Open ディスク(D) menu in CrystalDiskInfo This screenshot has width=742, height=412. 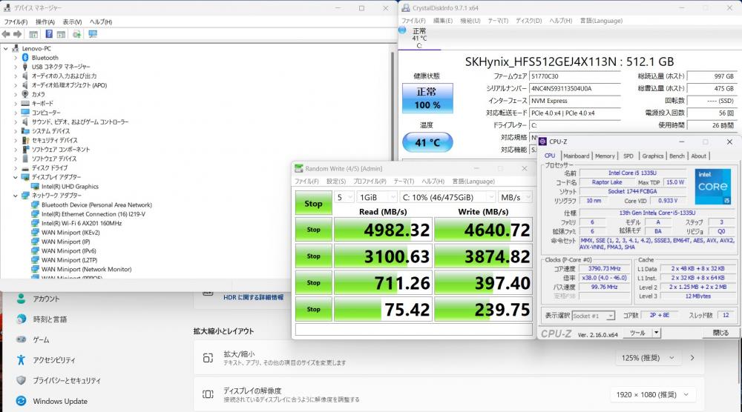coord(528,21)
